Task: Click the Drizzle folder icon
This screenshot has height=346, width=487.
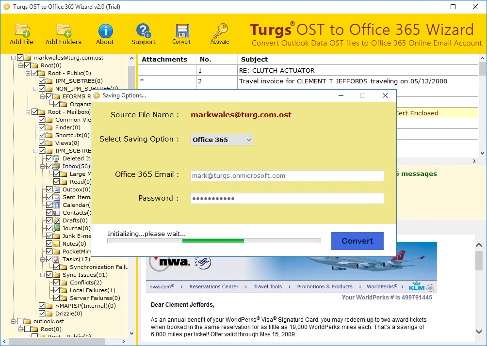Action: coord(49,314)
